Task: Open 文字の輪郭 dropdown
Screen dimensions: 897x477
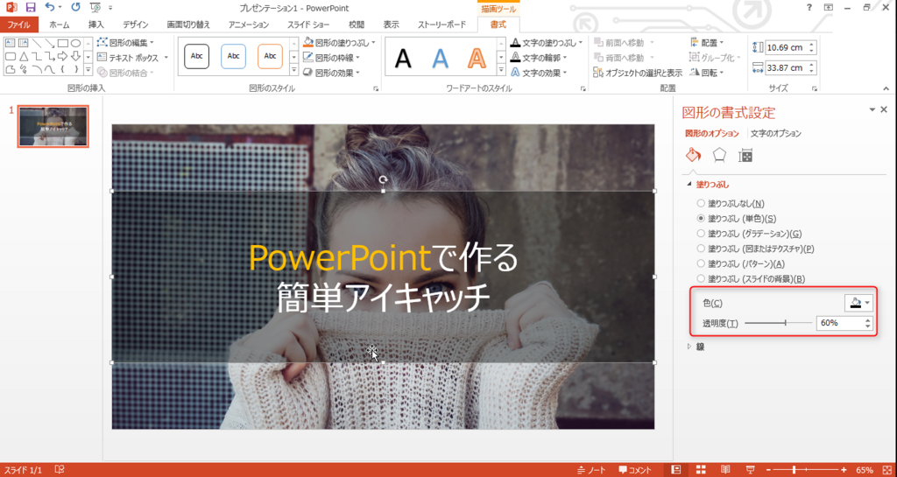Action: pyautogui.click(x=565, y=58)
